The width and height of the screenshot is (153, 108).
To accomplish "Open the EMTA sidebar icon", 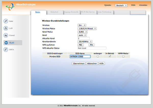I will 6,50.
